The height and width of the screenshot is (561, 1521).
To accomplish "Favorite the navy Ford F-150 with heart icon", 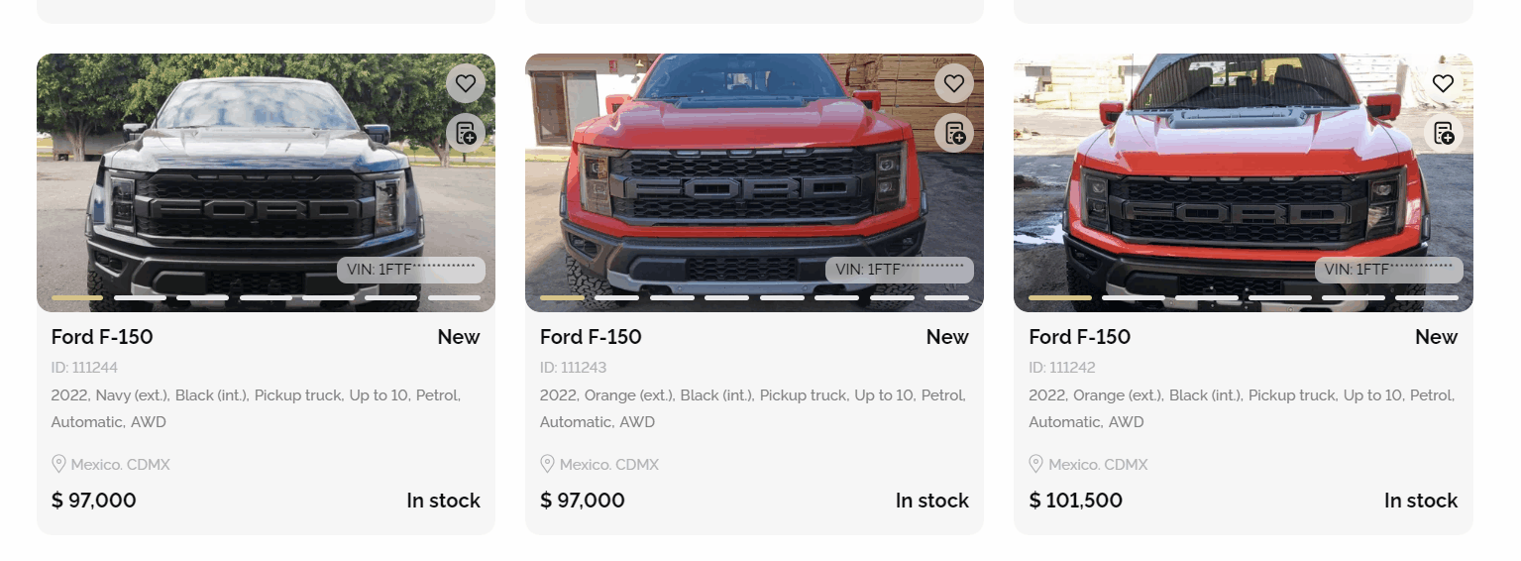I will (465, 83).
